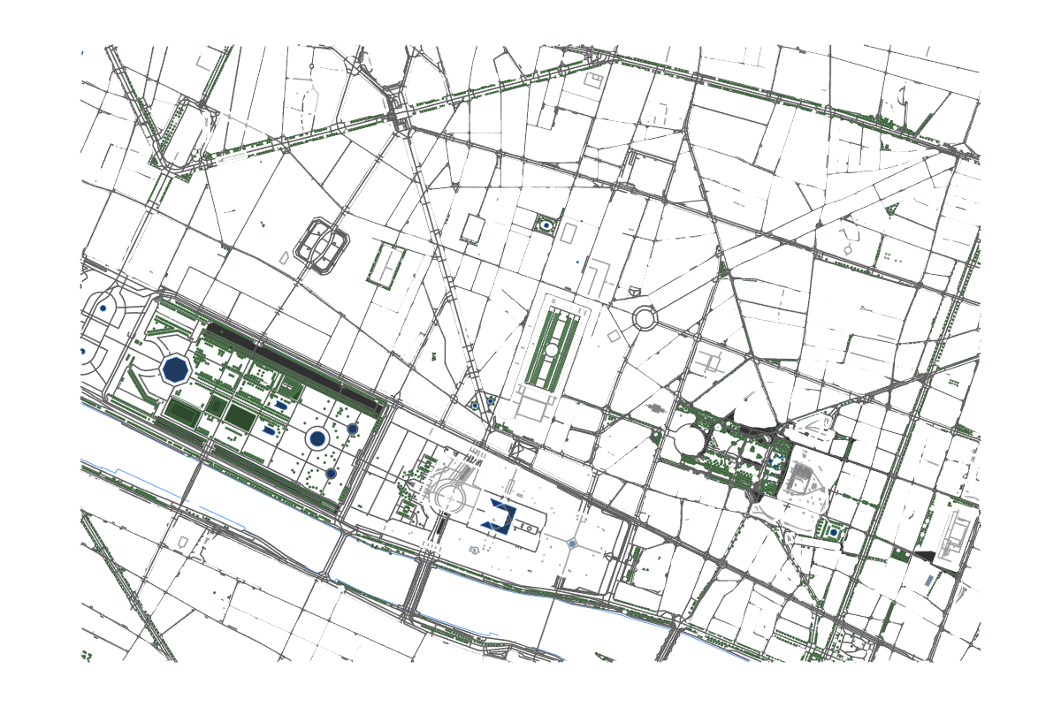Click the small gray-blue circular fountain east of the courtyard
Image resolution: width=1061 pixels, height=707 pixels.
572,544
